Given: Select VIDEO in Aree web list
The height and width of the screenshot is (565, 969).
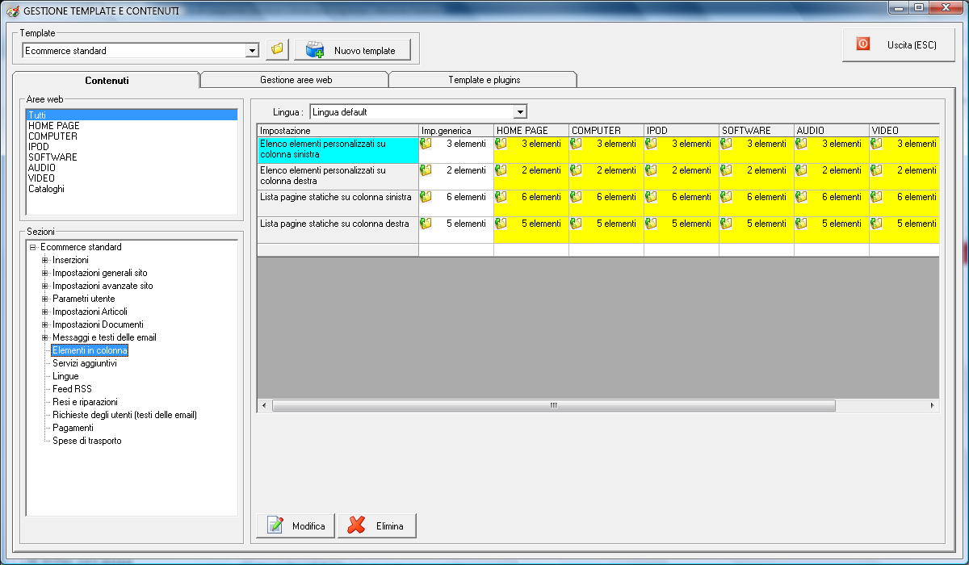Looking at the screenshot, I should click(x=132, y=178).
